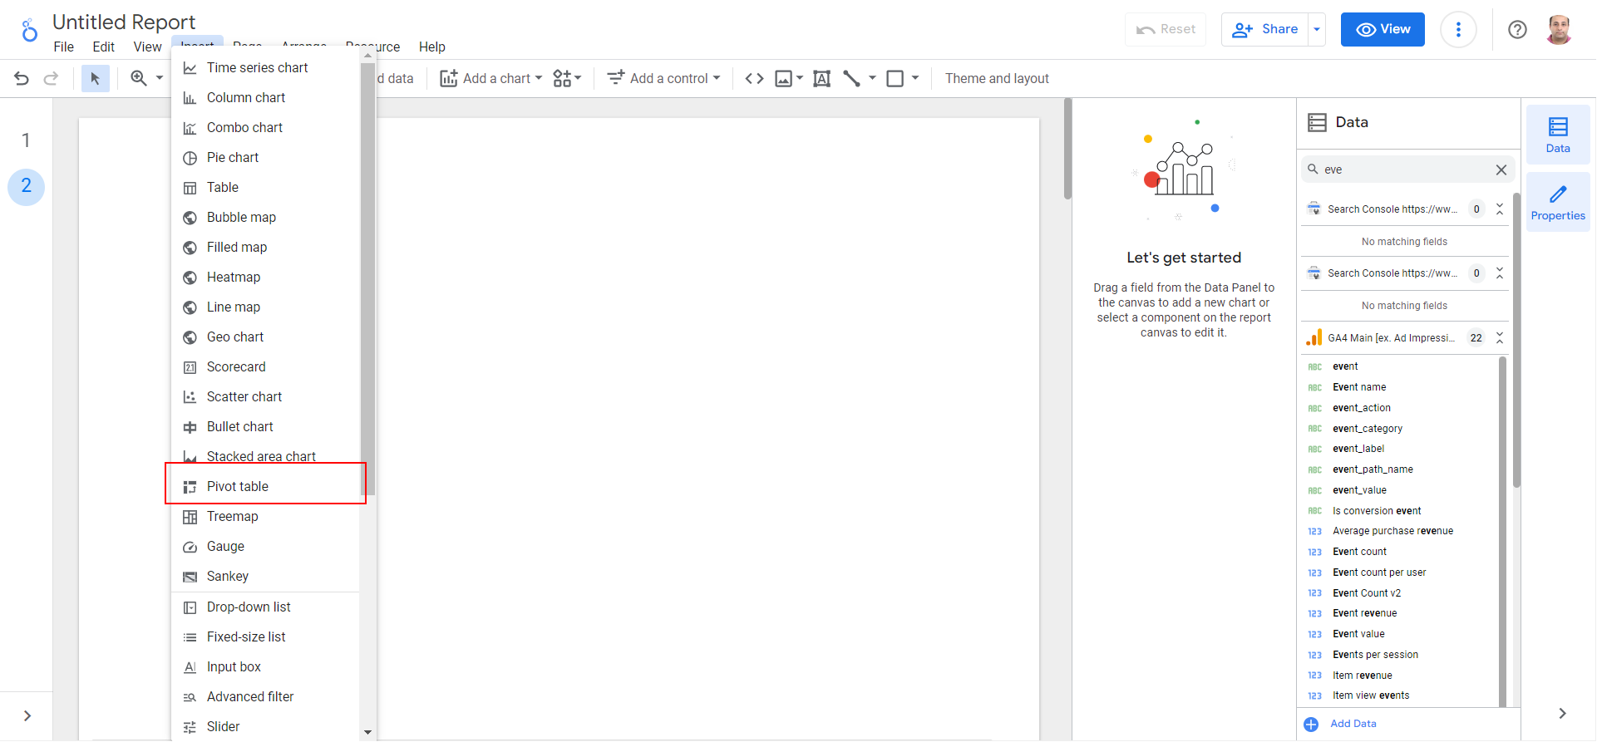Click the rectangle shape tool icon
Screen dimensions: 1597x742
[895, 78]
